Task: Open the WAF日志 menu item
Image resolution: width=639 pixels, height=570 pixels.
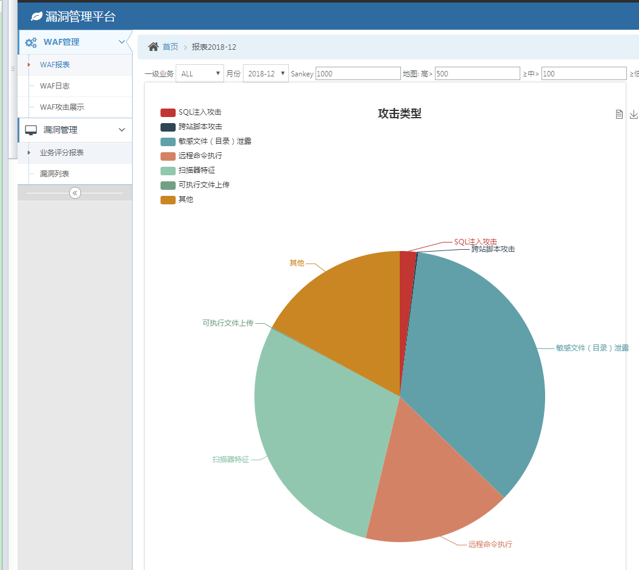Action: (x=55, y=86)
